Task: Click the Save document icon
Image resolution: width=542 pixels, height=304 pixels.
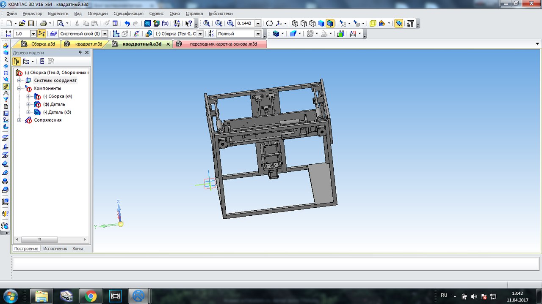Action: click(x=31, y=24)
